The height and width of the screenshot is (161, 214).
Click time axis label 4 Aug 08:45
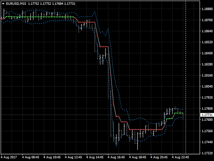(x=30, y=157)
